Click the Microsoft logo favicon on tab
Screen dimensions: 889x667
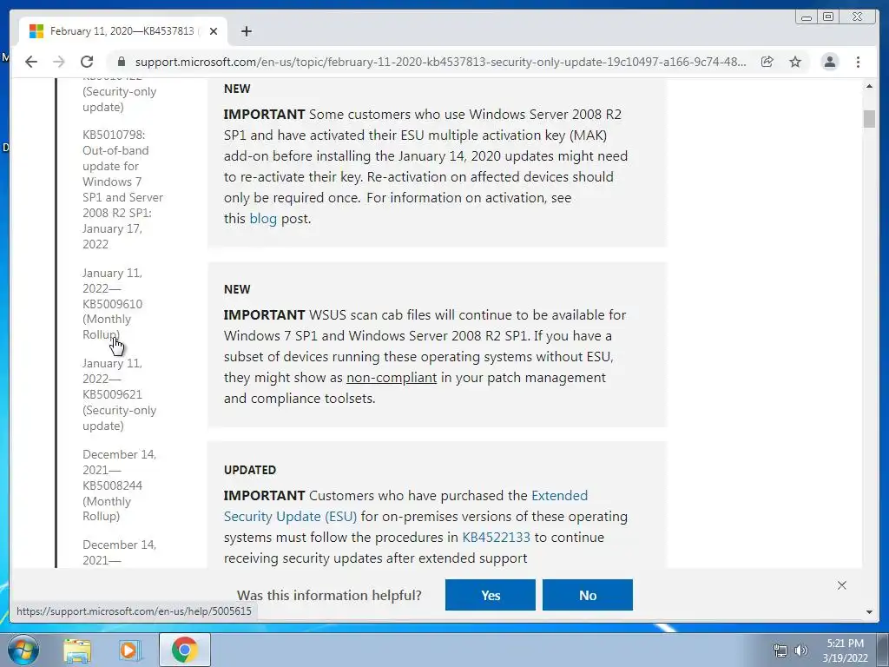pos(36,31)
